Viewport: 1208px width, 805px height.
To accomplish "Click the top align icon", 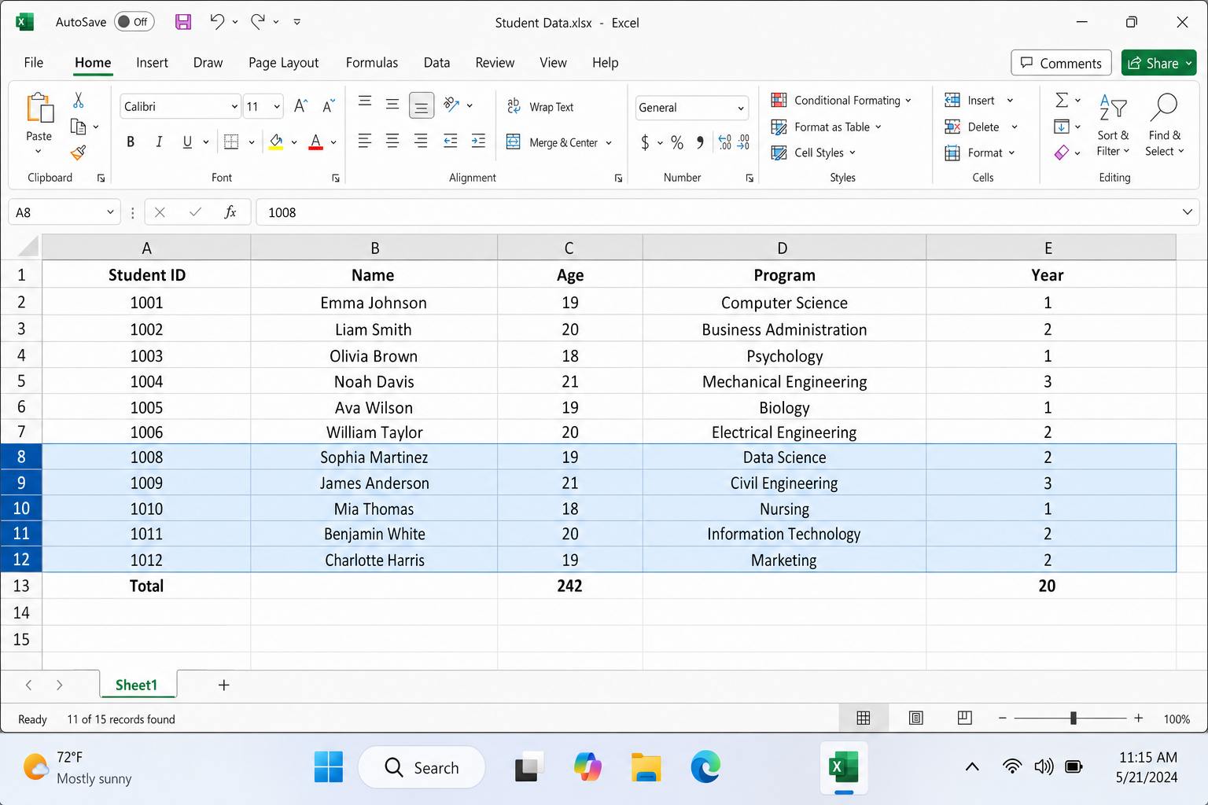I will (365, 101).
